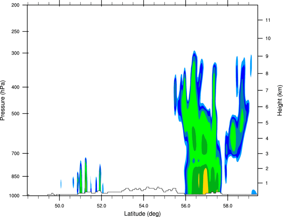This screenshot has height=217, width=283.
Task: Click the 10 km height label
Action: (268, 38)
